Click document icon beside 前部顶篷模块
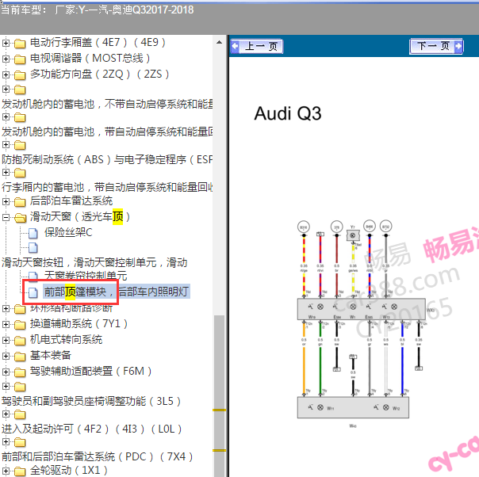This screenshot has width=479, height=477. [x=33, y=292]
